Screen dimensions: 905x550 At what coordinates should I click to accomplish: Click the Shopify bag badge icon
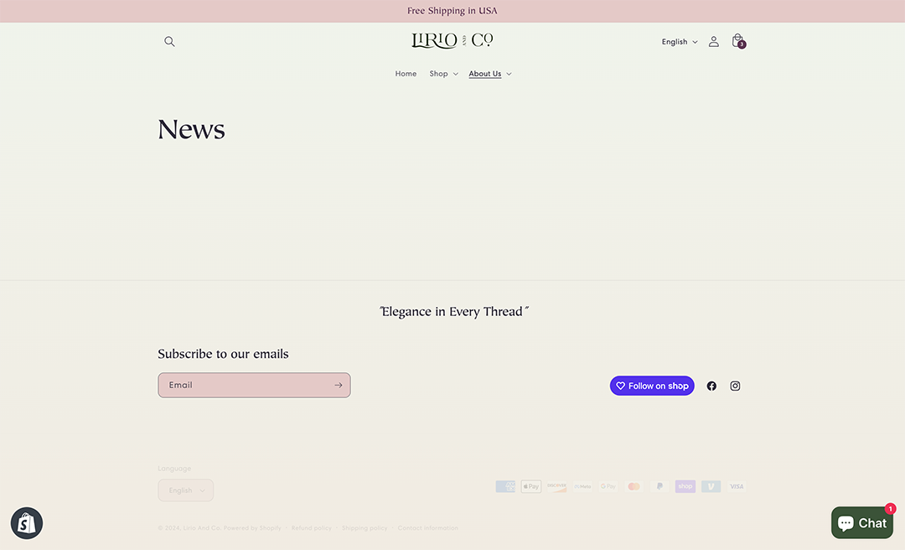tap(27, 524)
